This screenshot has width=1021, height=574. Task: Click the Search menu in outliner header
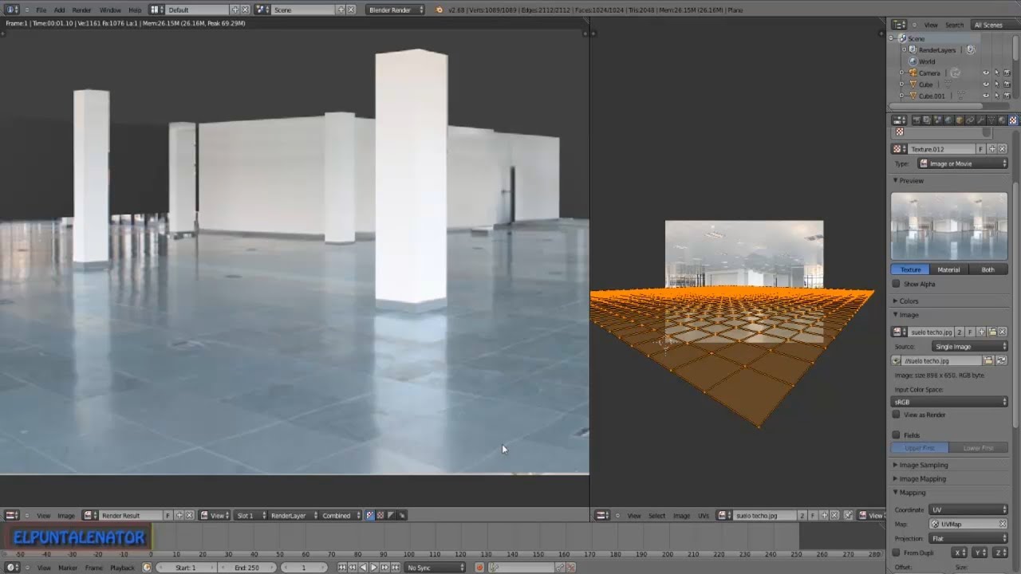pos(954,25)
